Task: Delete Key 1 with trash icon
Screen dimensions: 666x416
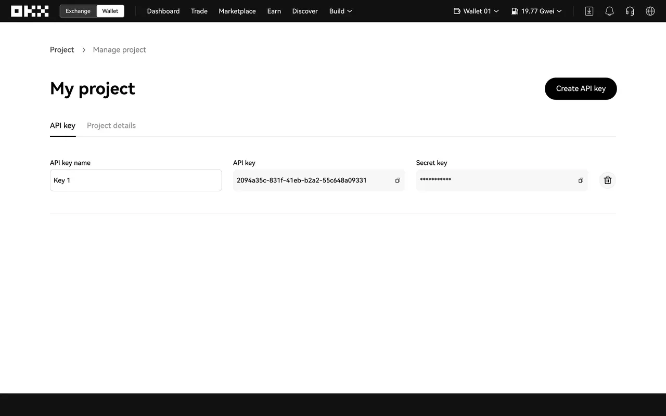Action: (607, 180)
